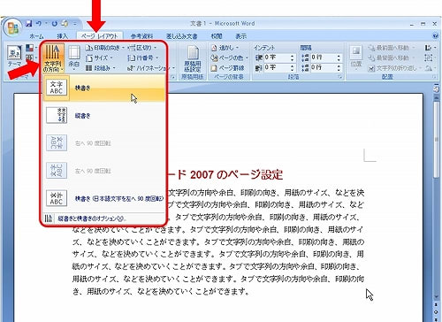Click the Redo icon in Quick Access toolbar

pyautogui.click(x=55, y=23)
